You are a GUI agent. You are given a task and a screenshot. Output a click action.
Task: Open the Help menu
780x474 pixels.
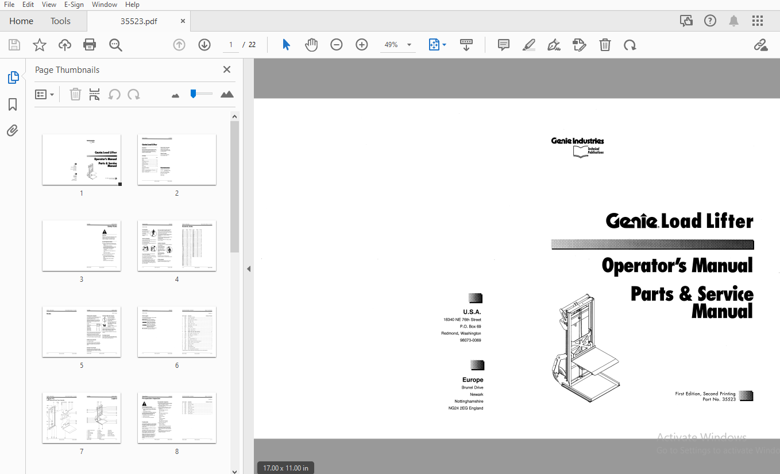click(x=132, y=5)
